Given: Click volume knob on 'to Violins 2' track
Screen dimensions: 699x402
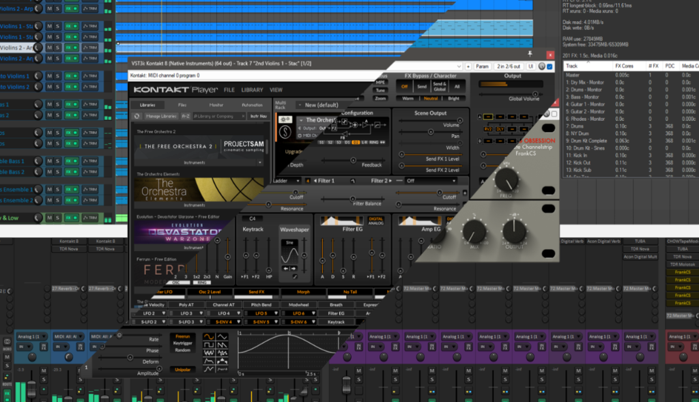Looking at the screenshot, I should click(38, 87).
